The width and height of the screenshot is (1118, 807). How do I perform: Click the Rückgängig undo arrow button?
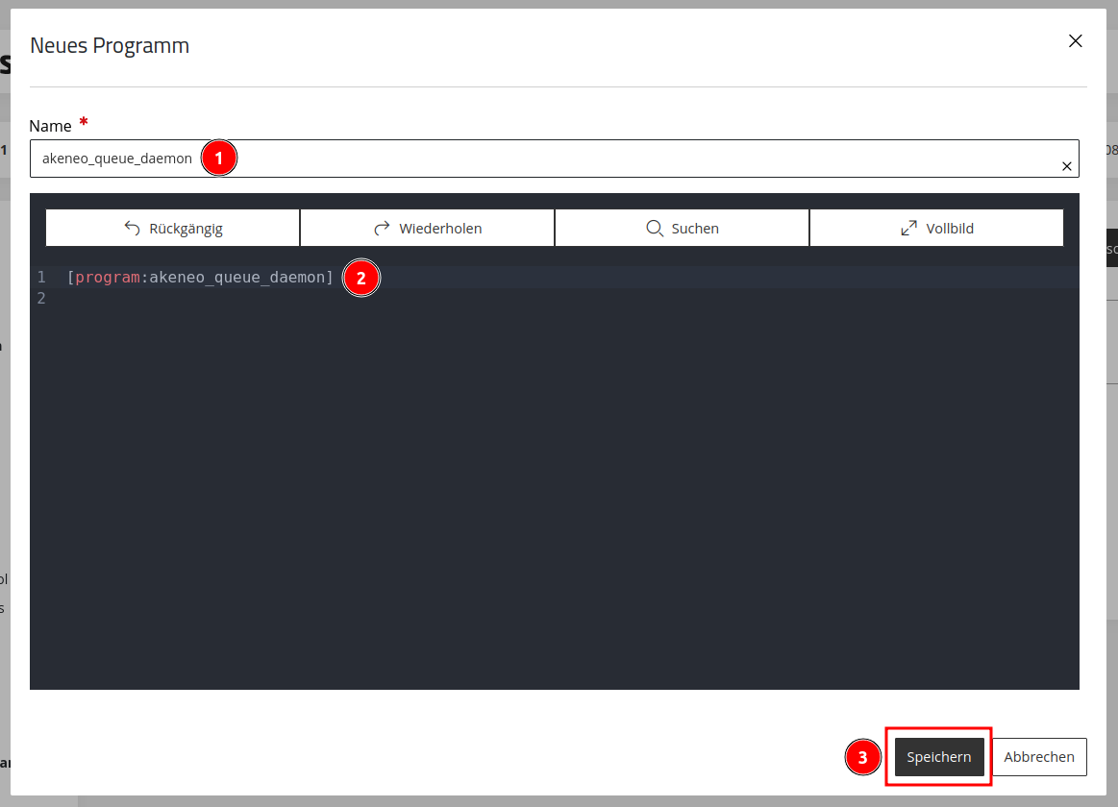click(172, 228)
